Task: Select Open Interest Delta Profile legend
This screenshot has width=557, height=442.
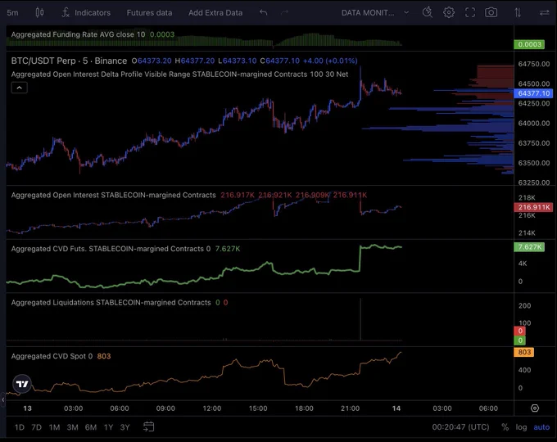Action: pos(179,74)
